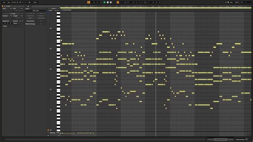Click the Set button next to Length
The width and height of the screenshot is (253, 142).
pyautogui.click(x=21, y=16)
